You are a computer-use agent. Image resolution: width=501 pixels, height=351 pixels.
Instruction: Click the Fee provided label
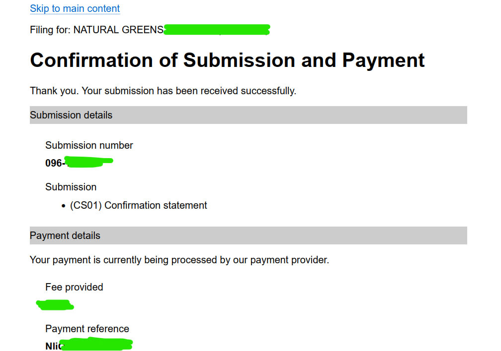tap(74, 287)
